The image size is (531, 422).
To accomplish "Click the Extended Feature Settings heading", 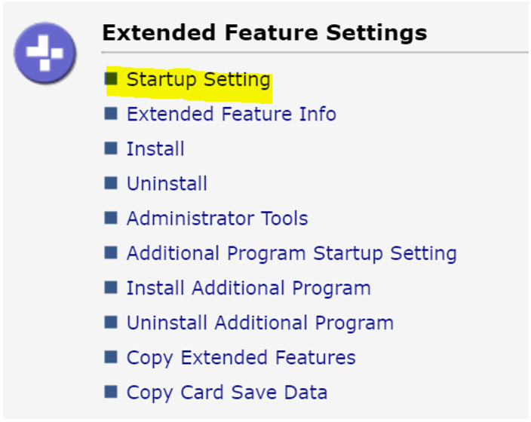I will [264, 33].
